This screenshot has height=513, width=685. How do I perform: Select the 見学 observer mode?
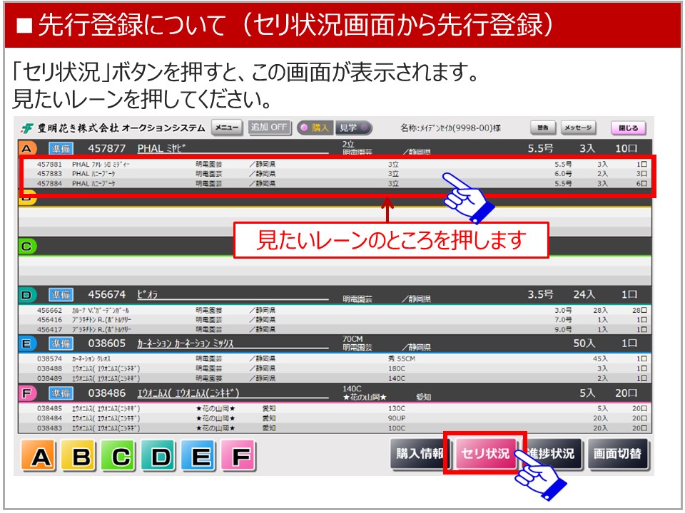(x=353, y=128)
